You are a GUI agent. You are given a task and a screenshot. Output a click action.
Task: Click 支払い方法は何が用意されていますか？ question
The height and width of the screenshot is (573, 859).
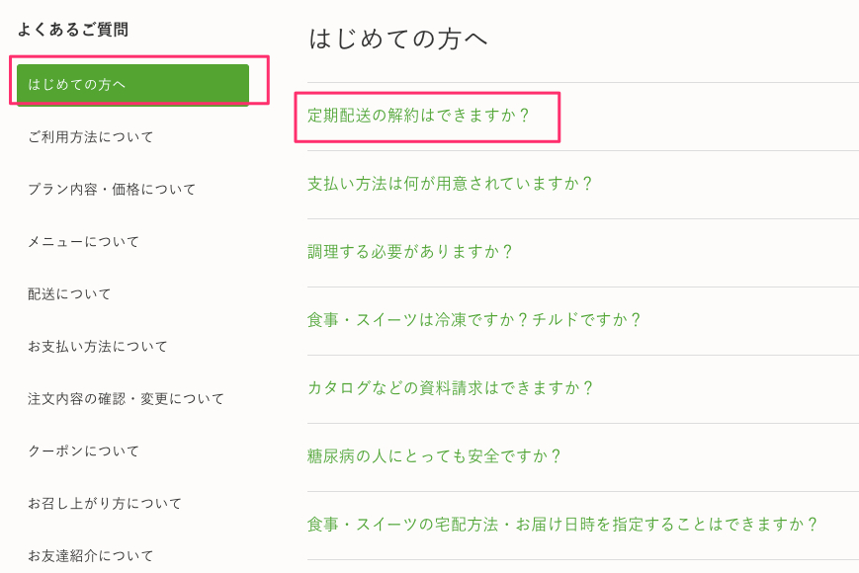coord(450,184)
